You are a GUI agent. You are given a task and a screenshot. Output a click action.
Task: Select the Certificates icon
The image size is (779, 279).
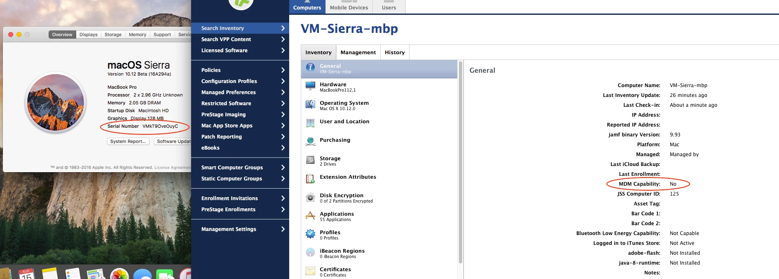click(x=310, y=271)
